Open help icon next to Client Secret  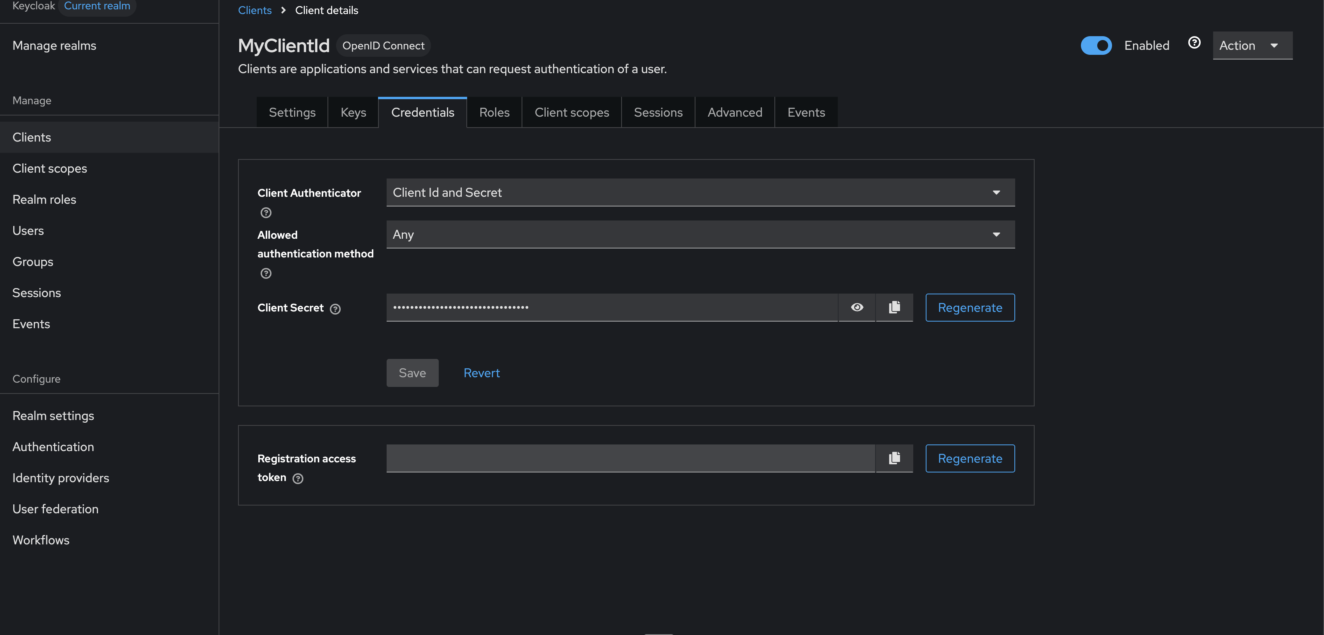tap(335, 309)
